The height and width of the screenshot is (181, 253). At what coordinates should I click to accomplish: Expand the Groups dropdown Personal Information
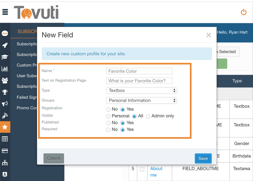[x=141, y=100]
